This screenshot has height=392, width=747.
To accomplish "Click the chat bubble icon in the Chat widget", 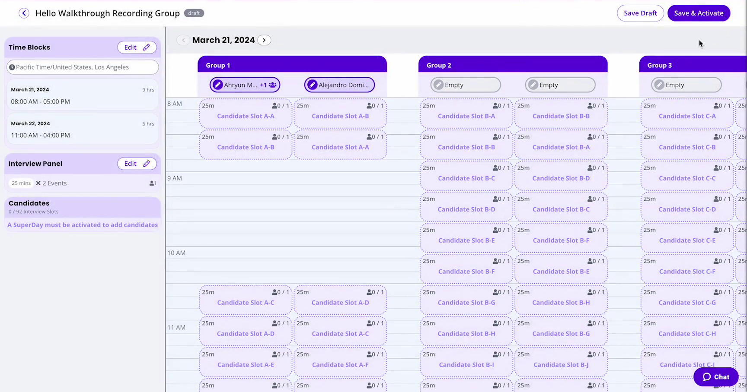I will click(707, 377).
